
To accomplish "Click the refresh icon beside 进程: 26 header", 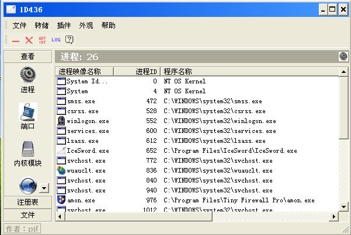I will [x=343, y=57].
